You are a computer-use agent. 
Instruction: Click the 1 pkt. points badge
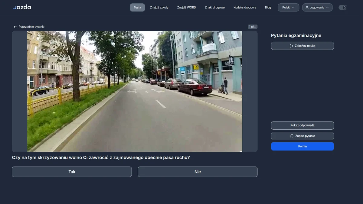tap(253, 27)
